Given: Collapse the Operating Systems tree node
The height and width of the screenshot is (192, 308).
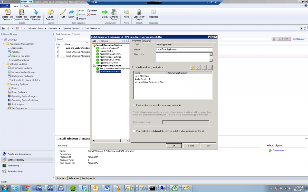Looking at the screenshot, I should [4, 84].
